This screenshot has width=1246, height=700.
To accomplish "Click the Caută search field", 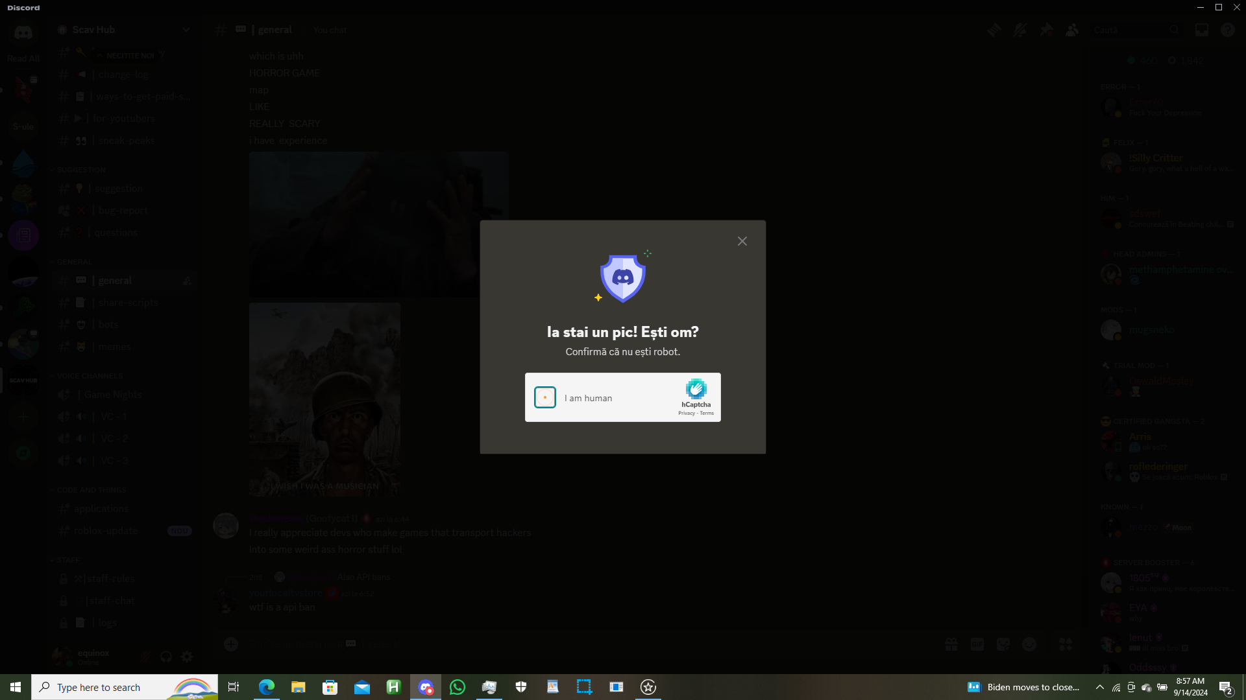I will pyautogui.click(x=1129, y=30).
